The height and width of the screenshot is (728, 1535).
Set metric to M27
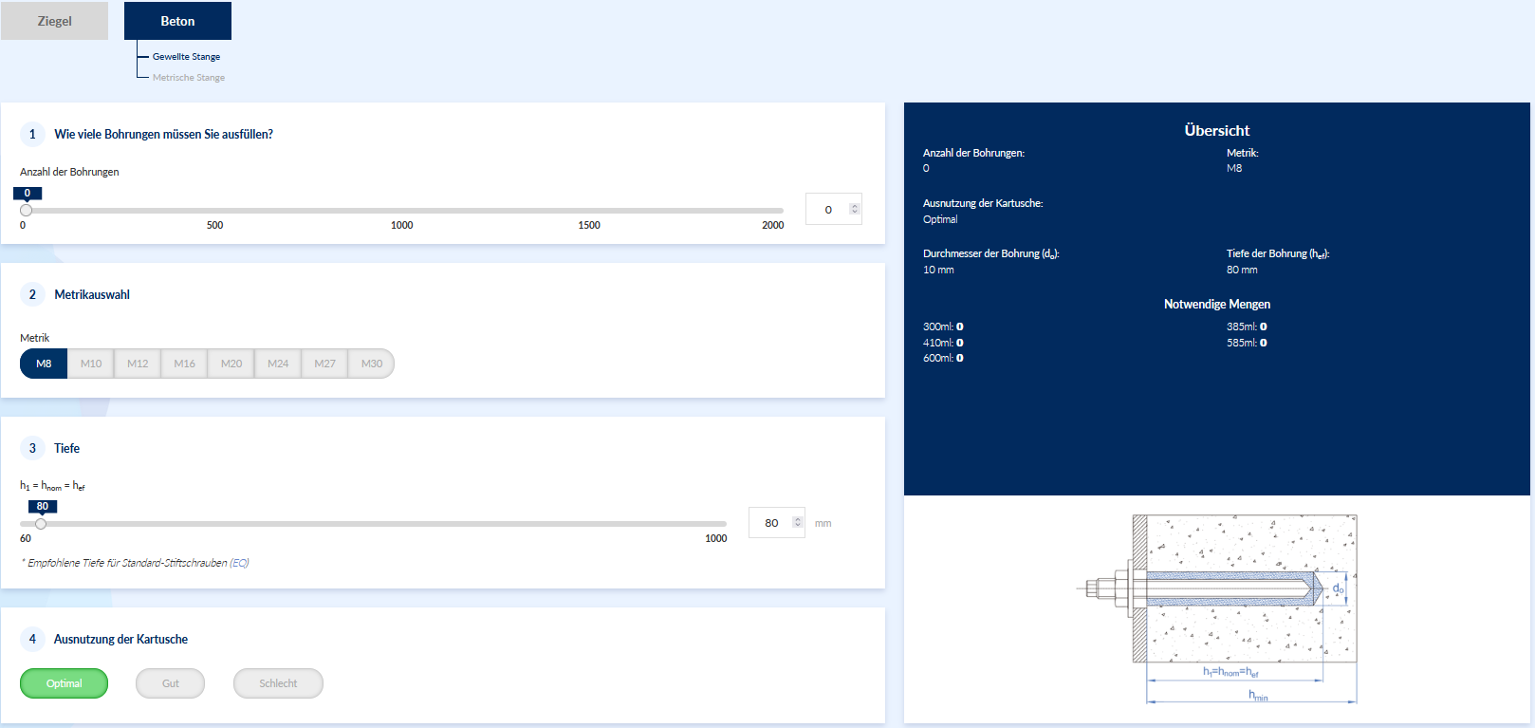point(324,364)
